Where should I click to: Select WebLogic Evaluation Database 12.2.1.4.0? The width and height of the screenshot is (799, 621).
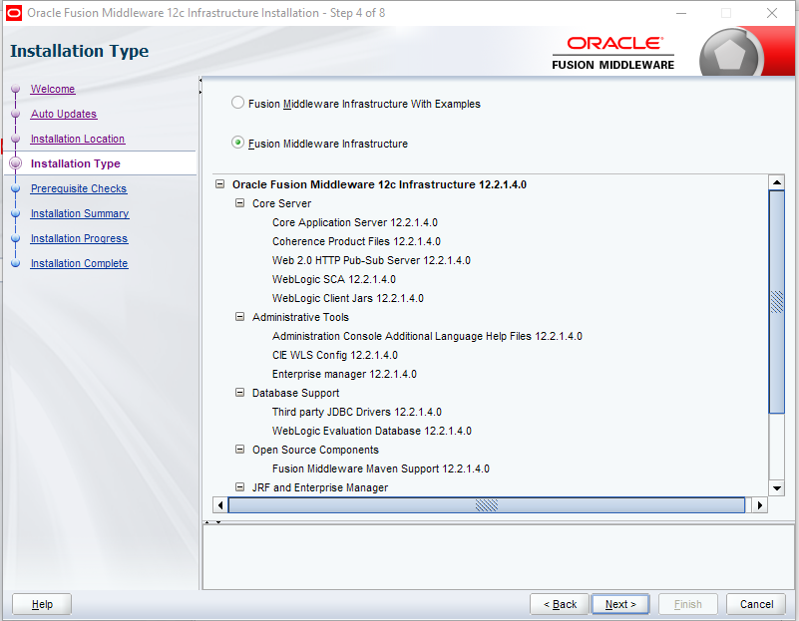click(x=371, y=431)
